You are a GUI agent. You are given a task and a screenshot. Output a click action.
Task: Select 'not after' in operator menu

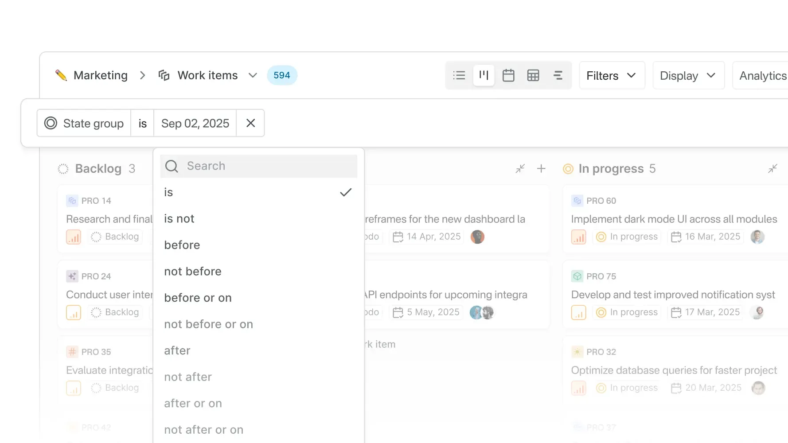pyautogui.click(x=188, y=377)
